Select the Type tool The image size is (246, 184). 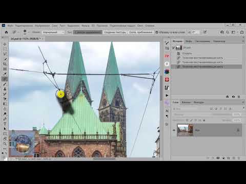point(5,124)
